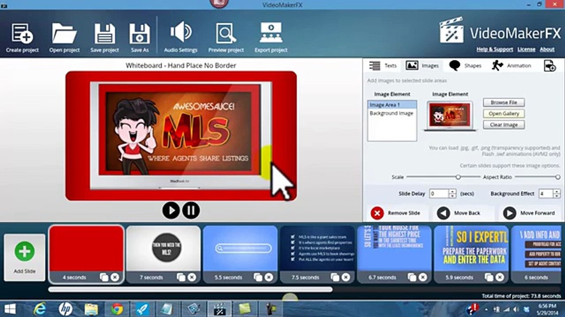Click the Open Gallery button
This screenshot has height=317, width=565.
pyautogui.click(x=504, y=114)
